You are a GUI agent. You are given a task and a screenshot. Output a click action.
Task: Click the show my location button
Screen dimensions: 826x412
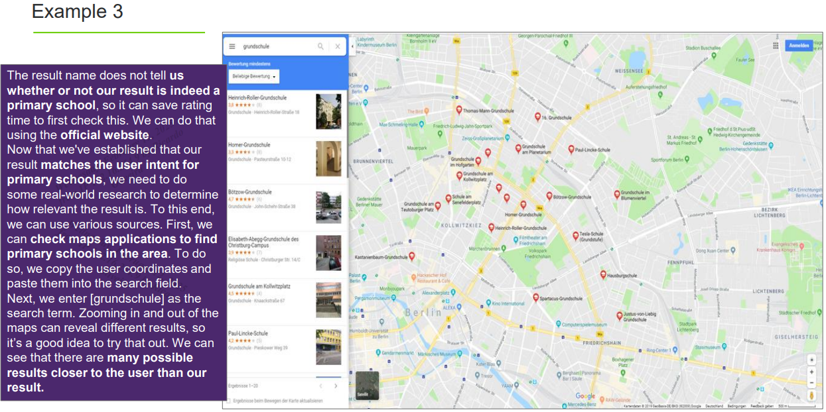[x=810, y=359]
